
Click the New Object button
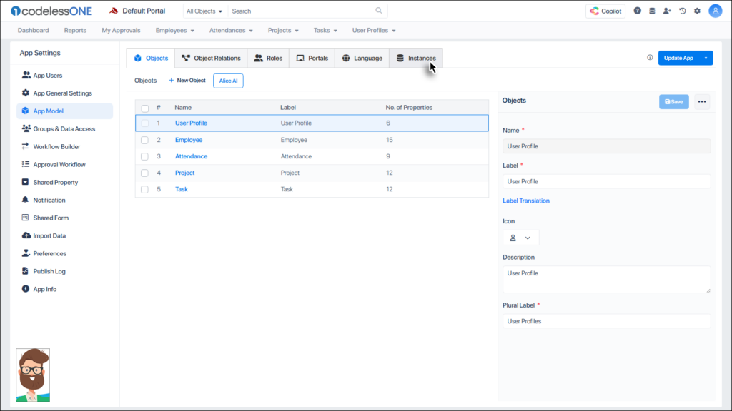[187, 80]
